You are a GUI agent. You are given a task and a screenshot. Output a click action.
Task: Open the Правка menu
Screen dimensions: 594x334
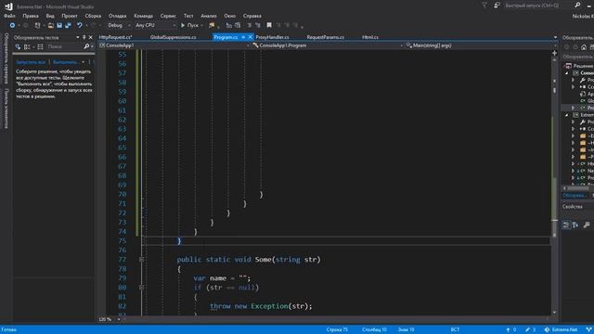tap(31, 16)
